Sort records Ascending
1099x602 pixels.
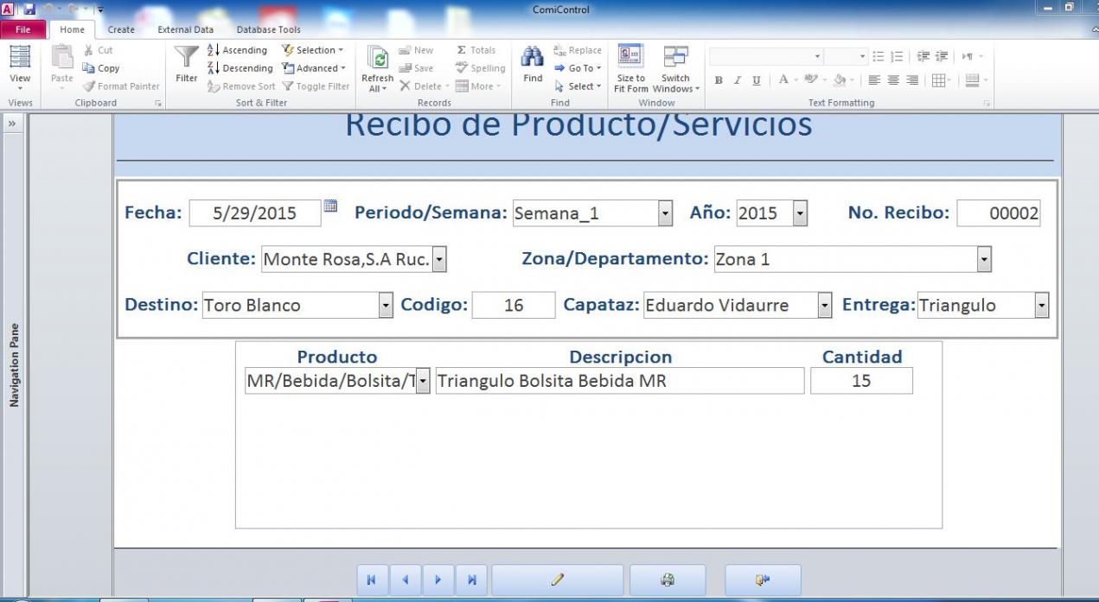238,51
